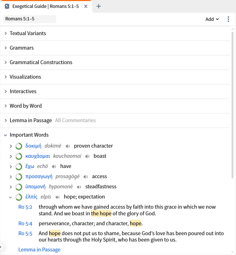
Task: Collapse the Important Words section
Action: point(6,135)
